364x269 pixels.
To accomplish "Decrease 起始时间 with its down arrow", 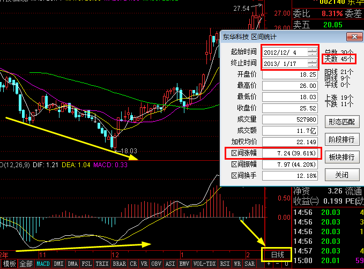I will pyautogui.click(x=312, y=54).
